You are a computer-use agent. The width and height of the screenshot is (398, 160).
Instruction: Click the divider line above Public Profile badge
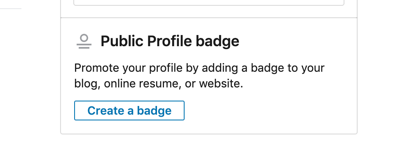(x=209, y=18)
